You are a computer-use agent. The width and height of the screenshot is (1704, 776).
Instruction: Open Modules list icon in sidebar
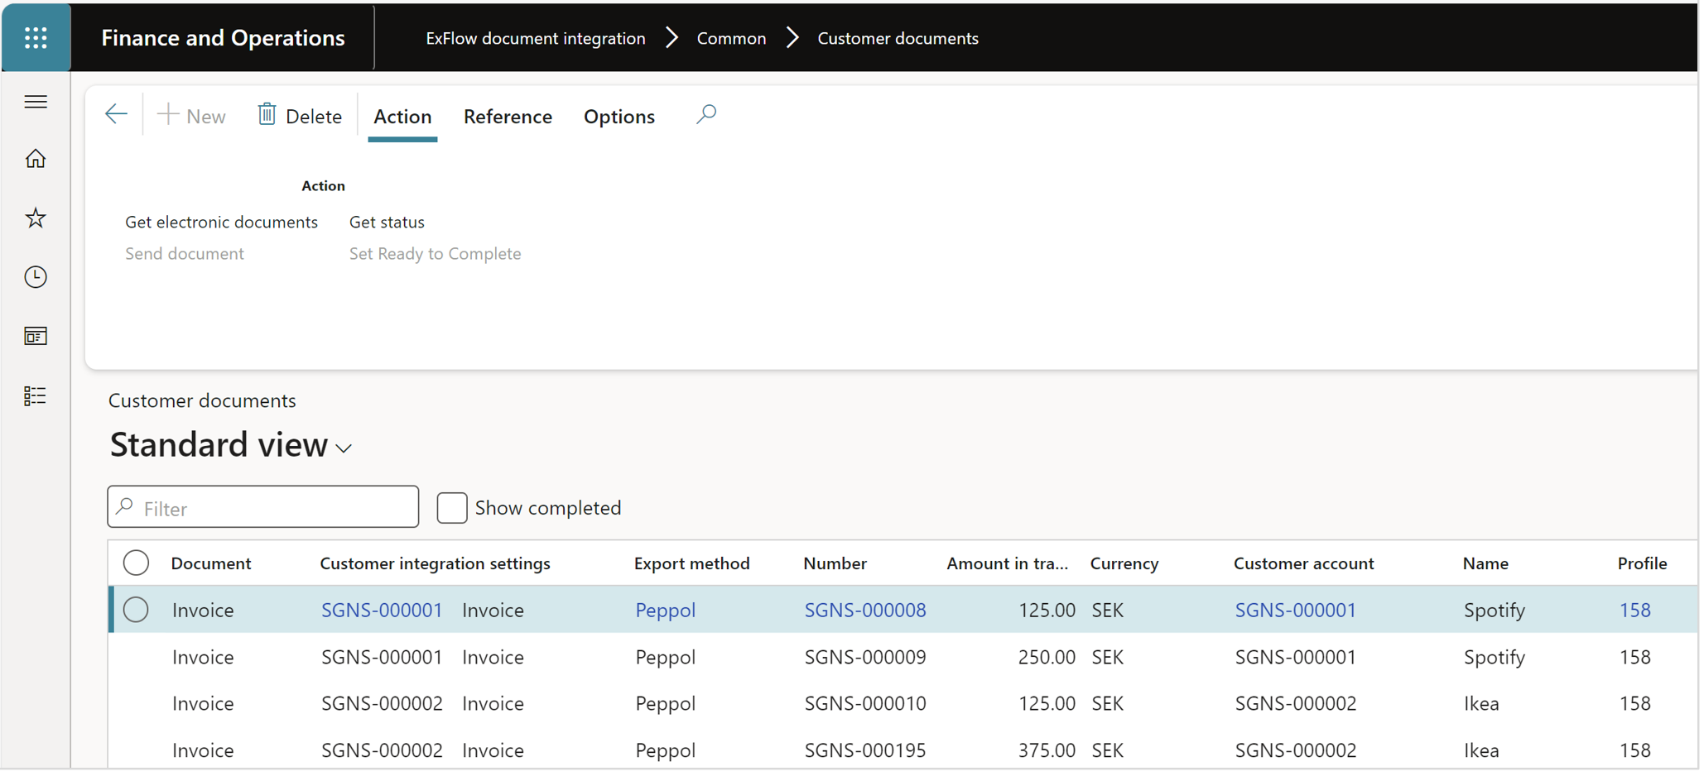pyautogui.click(x=36, y=396)
